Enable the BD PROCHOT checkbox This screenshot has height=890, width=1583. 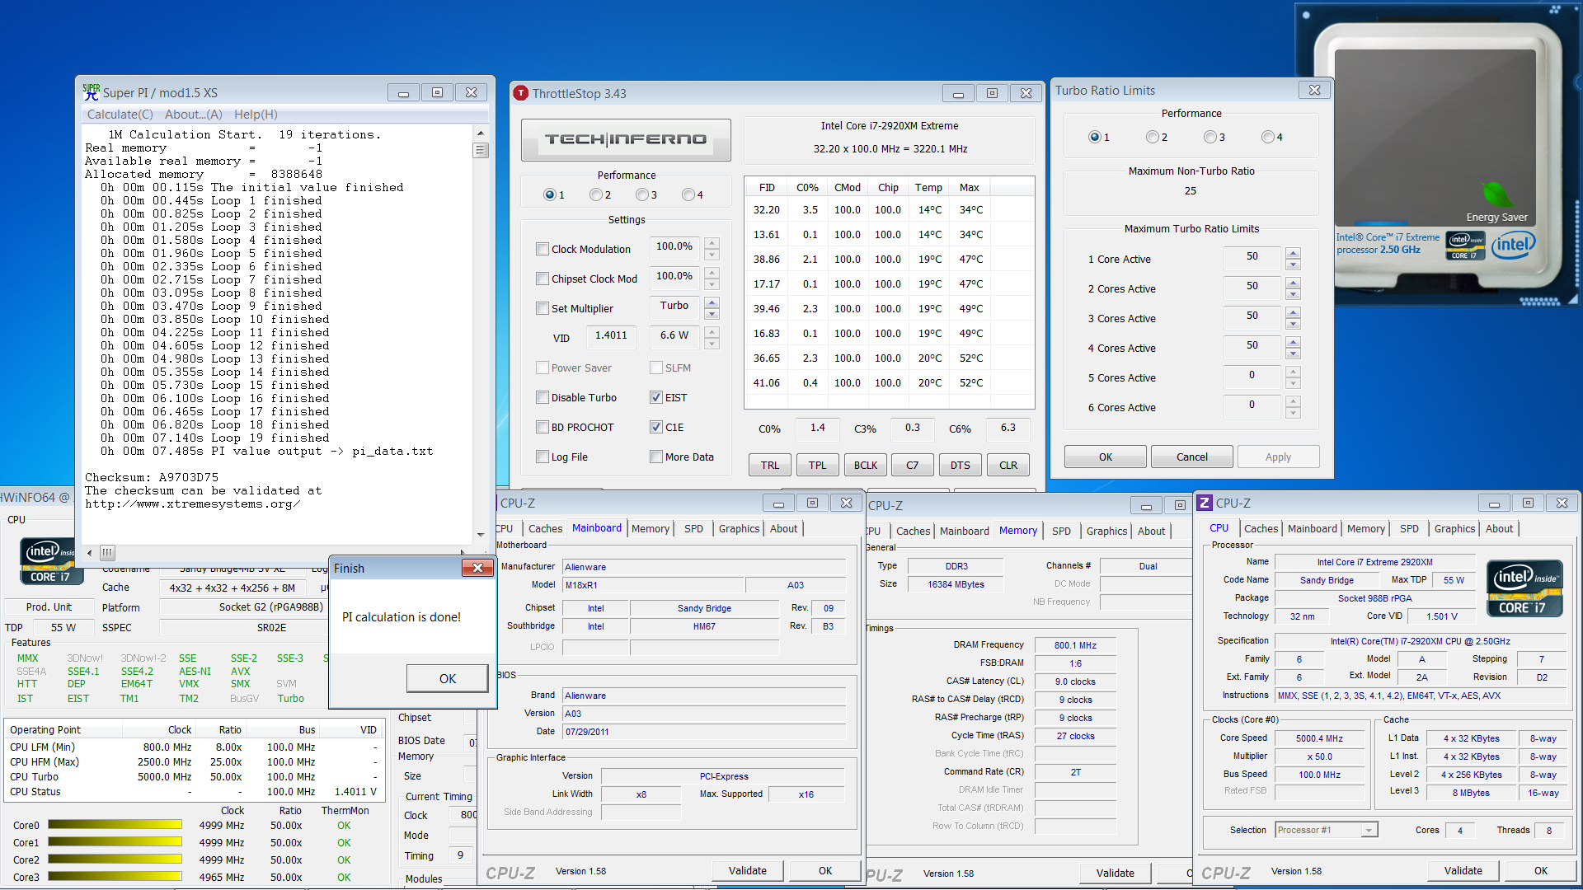click(x=543, y=427)
